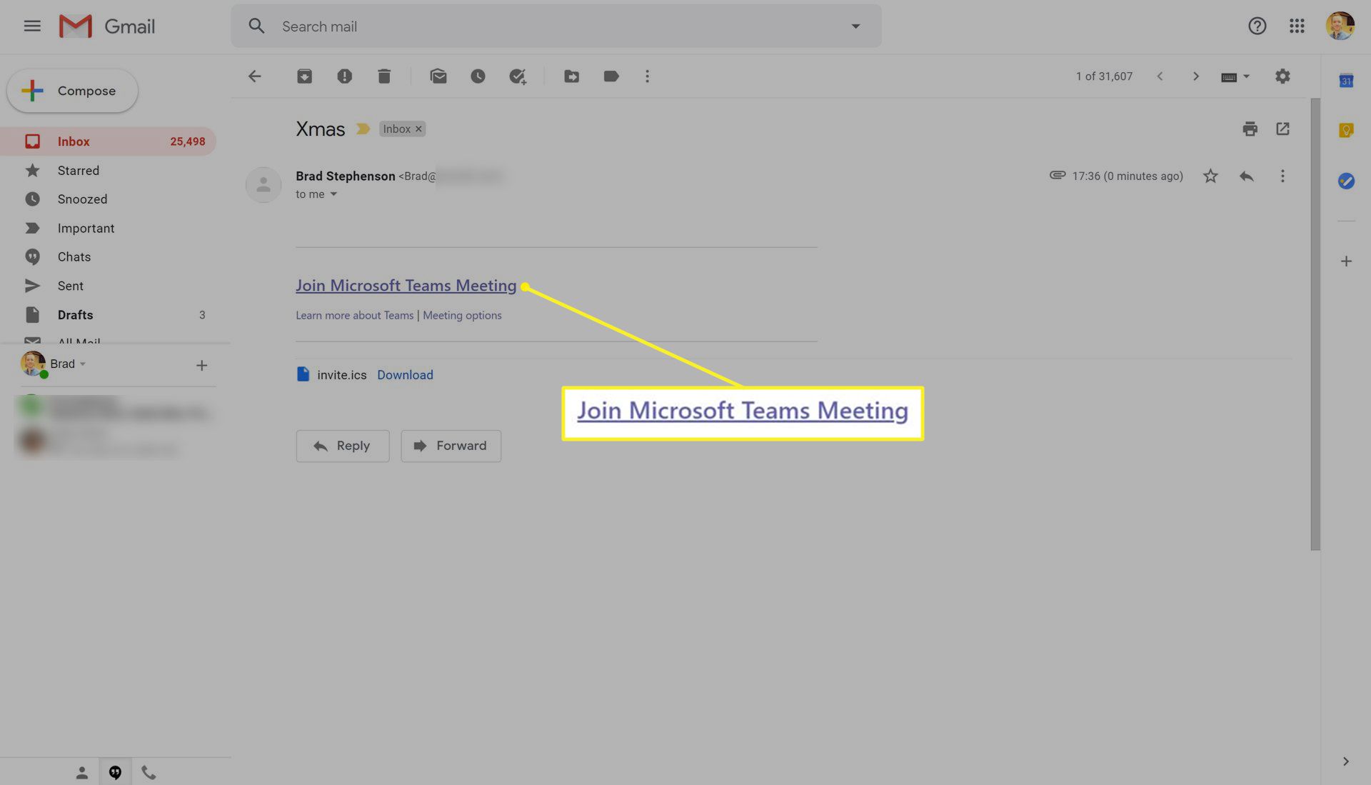Click the Gmail logo
1371x785 pixels.
(x=107, y=26)
